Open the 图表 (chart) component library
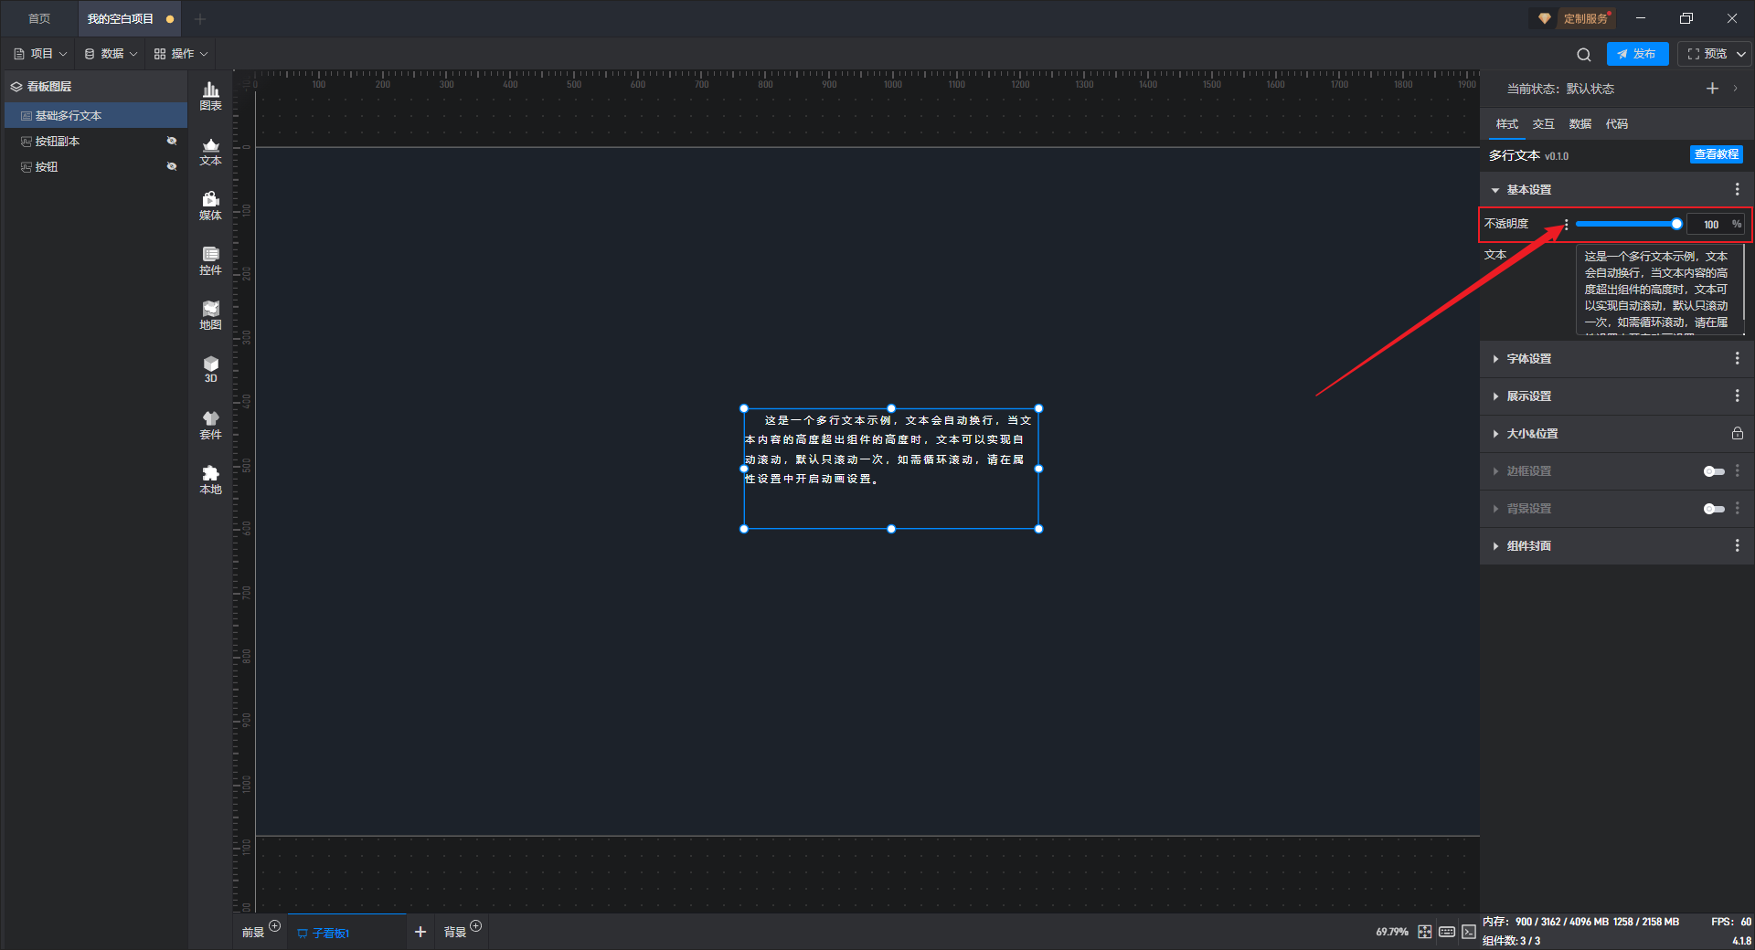 click(210, 96)
